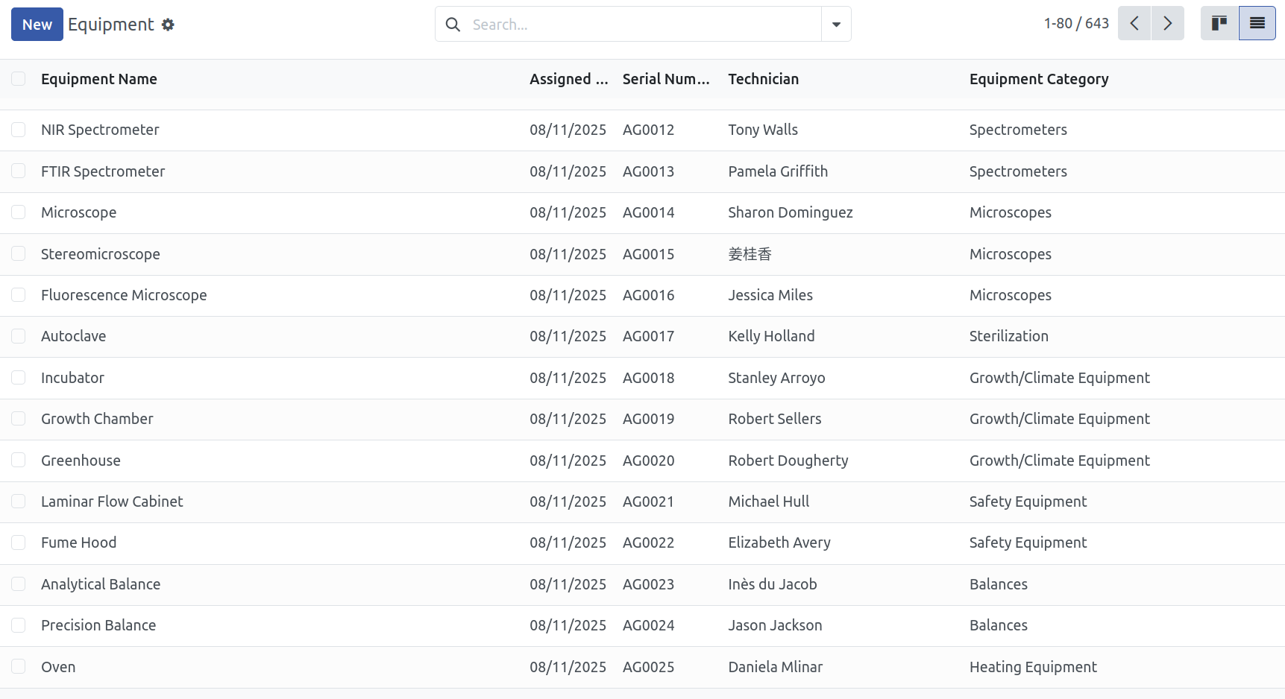The height and width of the screenshot is (699, 1285).
Task: Tick the checkbox for Fume Hood
Action: [x=19, y=543]
